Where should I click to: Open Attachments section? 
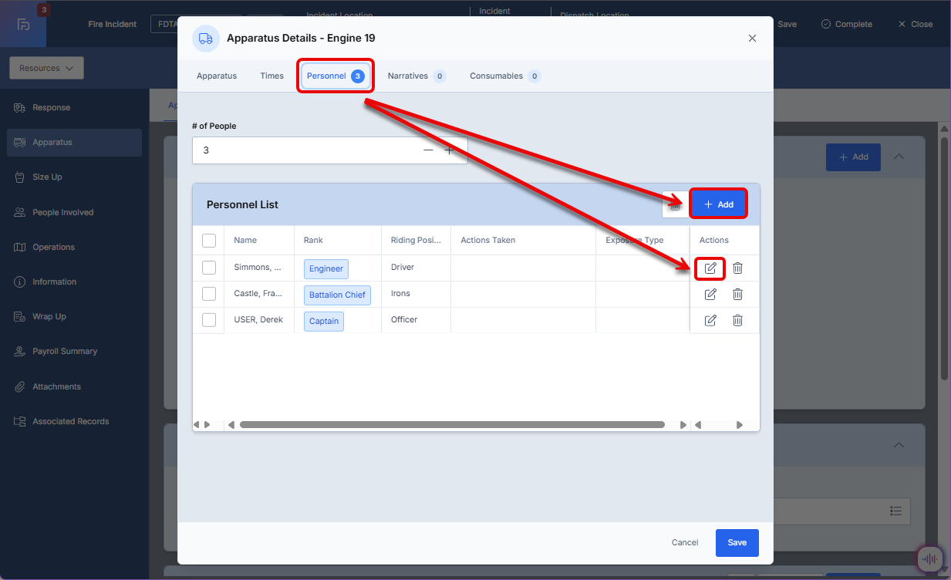click(74, 387)
